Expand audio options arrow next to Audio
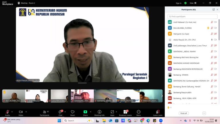The image size is (220, 124). (12, 112)
